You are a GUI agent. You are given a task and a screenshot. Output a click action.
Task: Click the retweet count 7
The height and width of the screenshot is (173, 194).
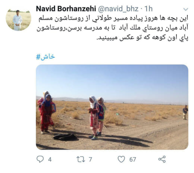click(x=90, y=160)
